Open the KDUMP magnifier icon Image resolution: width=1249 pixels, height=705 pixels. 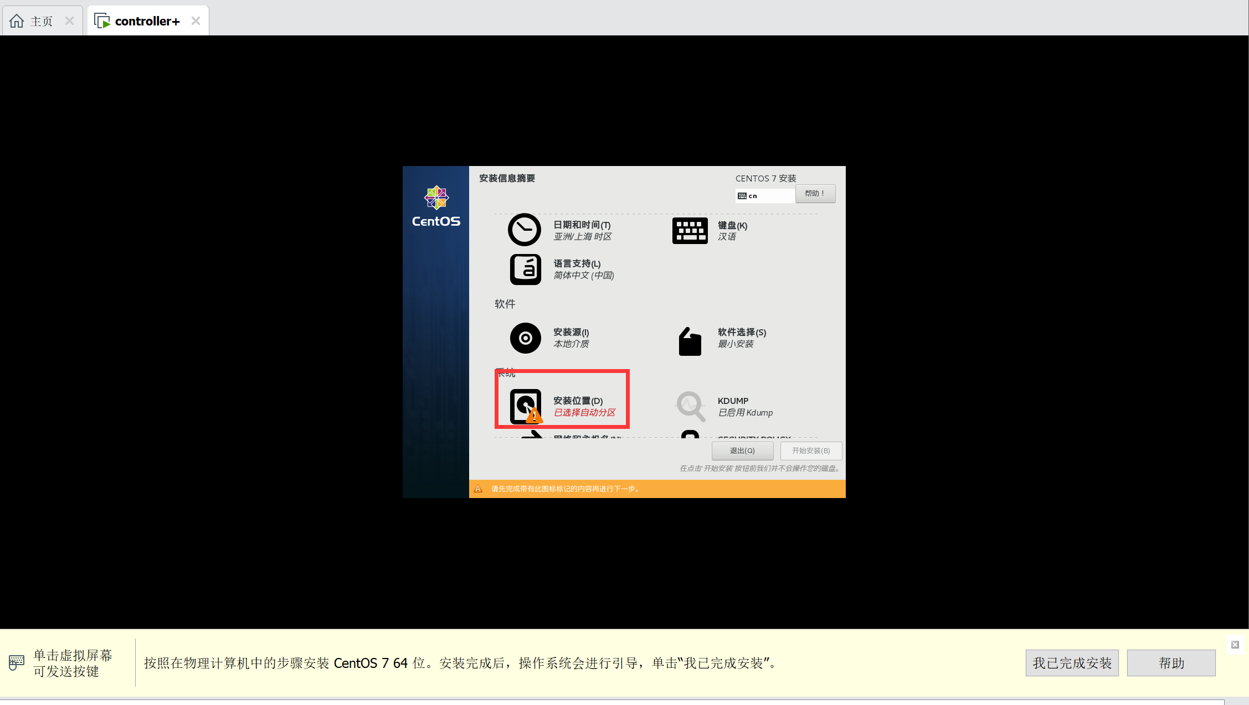point(690,407)
